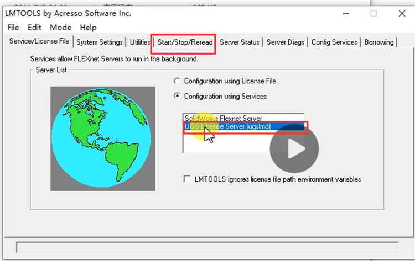Open the Mode menu
The height and width of the screenshot is (261, 415).
pos(61,28)
